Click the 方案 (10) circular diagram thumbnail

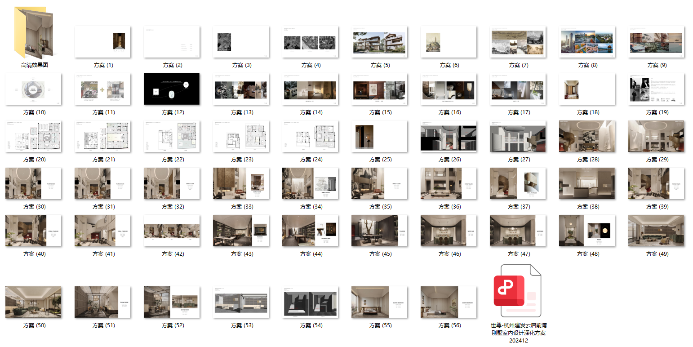point(33,89)
